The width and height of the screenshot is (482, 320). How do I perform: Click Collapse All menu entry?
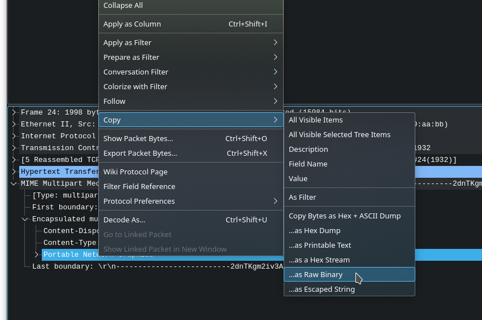123,6
